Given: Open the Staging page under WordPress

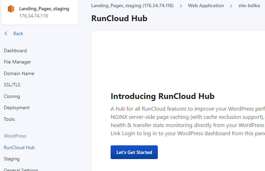Looking at the screenshot, I should point(12,159).
